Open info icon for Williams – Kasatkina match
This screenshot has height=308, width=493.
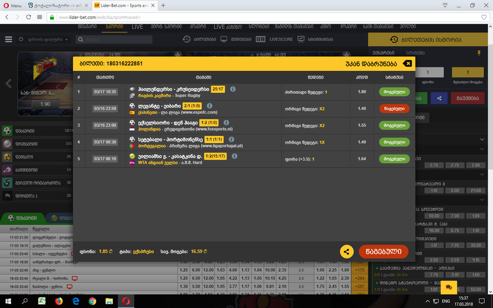[x=234, y=156]
